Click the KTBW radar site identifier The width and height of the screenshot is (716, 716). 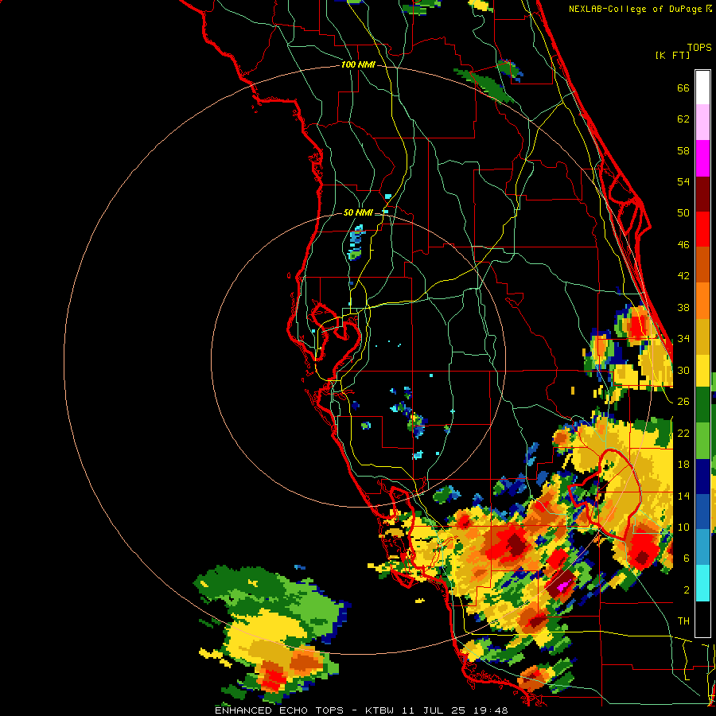(379, 710)
